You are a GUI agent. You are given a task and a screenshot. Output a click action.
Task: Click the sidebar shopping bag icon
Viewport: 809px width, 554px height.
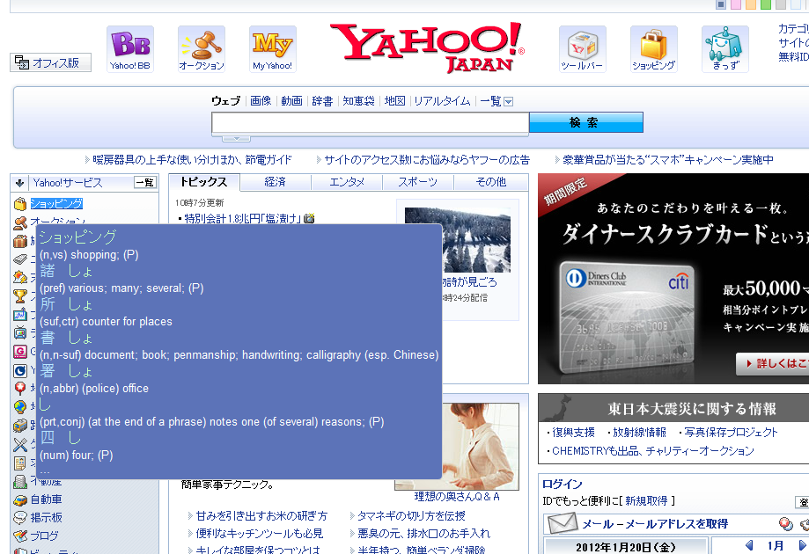point(20,204)
